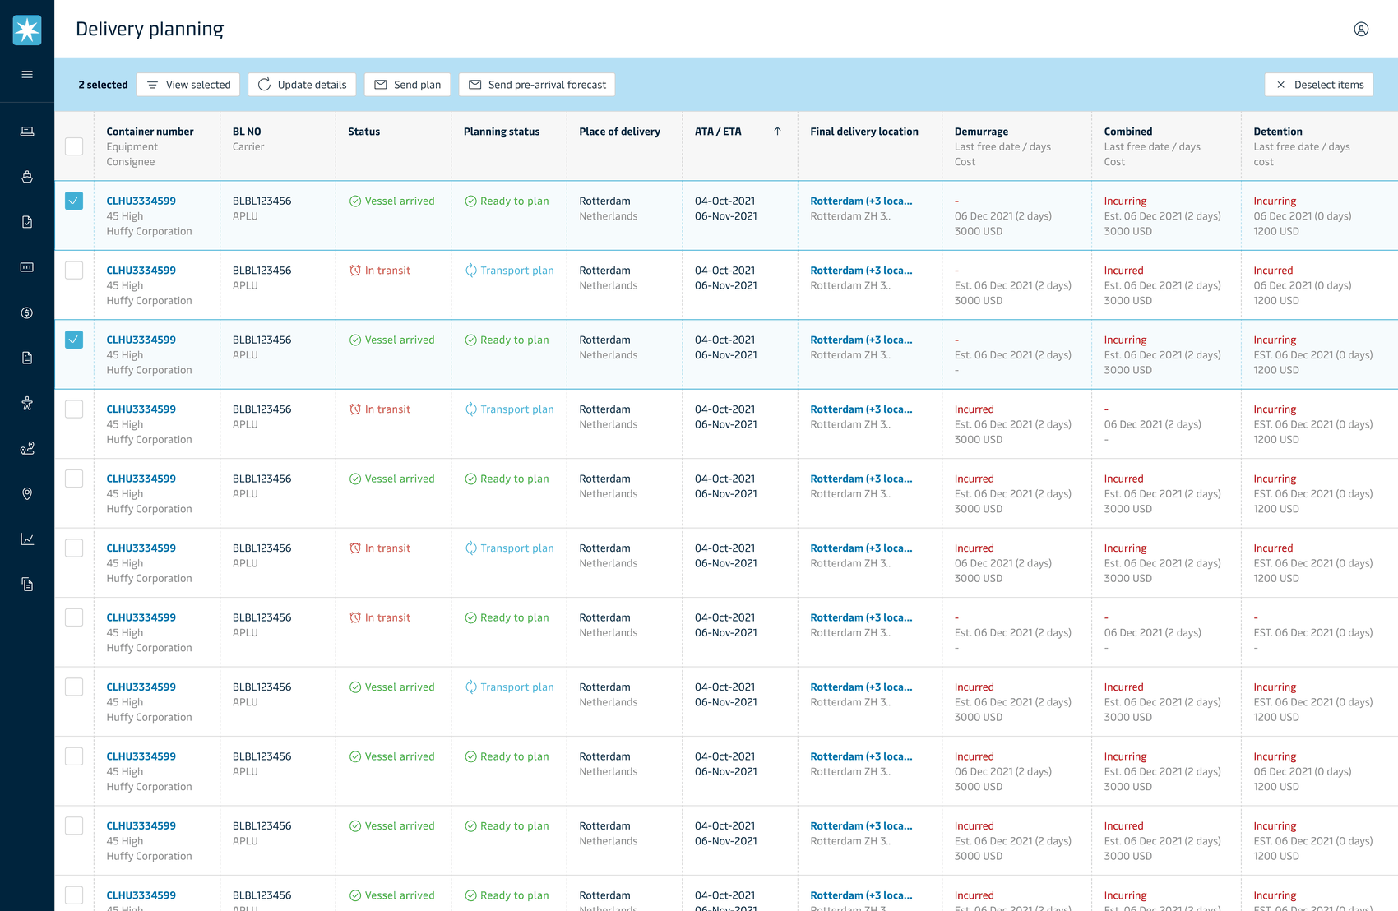1398x911 pixels.
Task: Click the Planning status column header
Action: click(502, 132)
